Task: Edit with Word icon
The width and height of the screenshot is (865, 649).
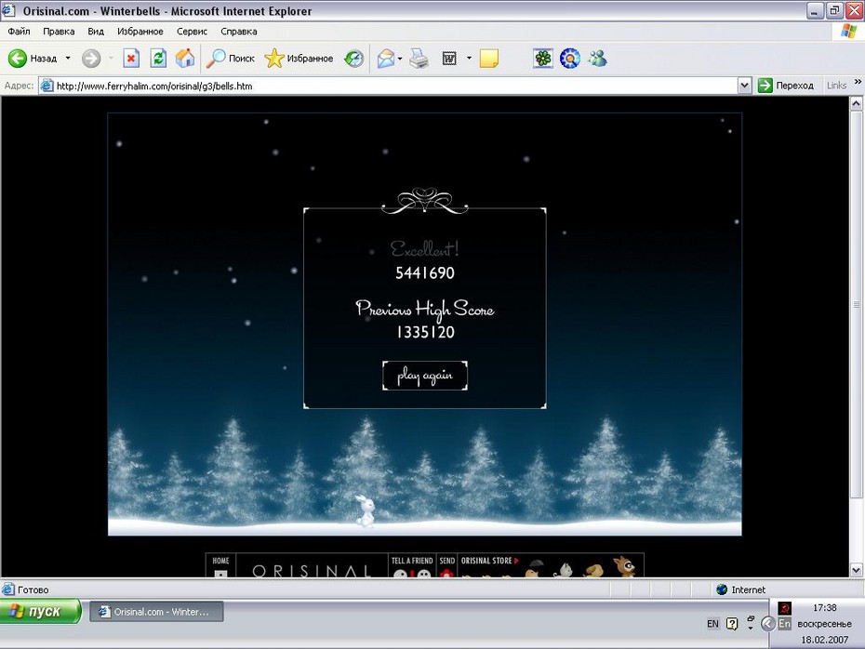Action: coord(449,58)
